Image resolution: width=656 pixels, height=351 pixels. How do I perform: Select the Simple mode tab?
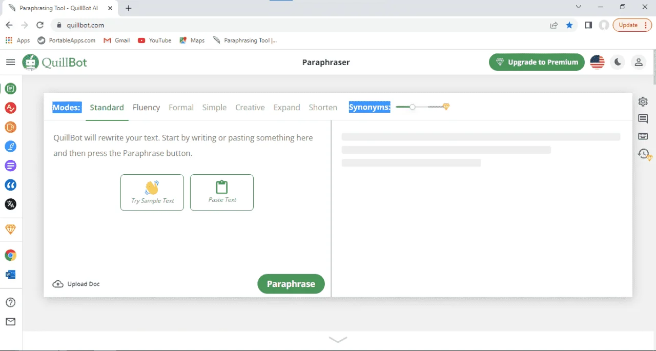point(214,108)
